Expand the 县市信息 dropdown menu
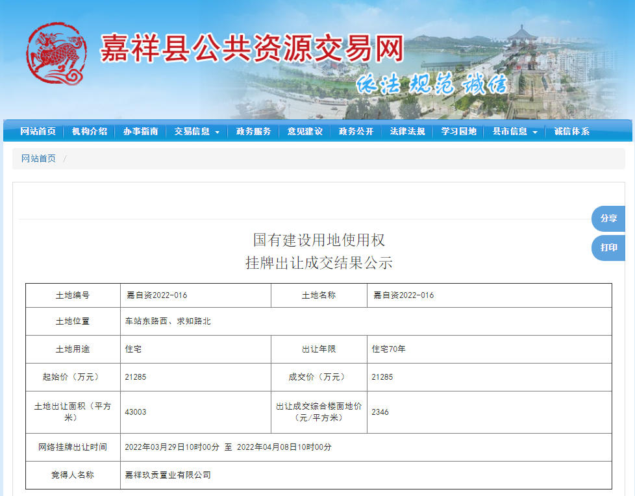 pyautogui.click(x=514, y=130)
